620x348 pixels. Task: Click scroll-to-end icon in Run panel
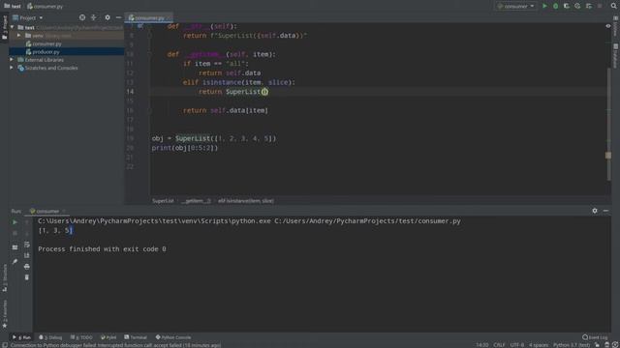26,255
